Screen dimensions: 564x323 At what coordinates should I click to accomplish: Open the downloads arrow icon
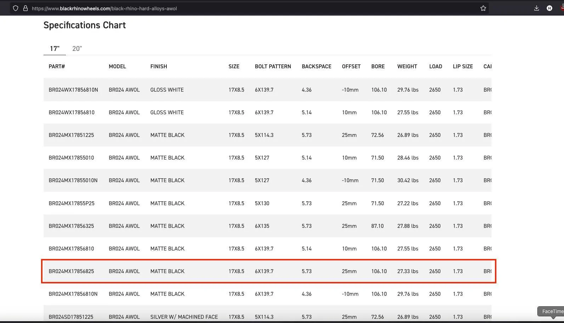click(x=536, y=8)
